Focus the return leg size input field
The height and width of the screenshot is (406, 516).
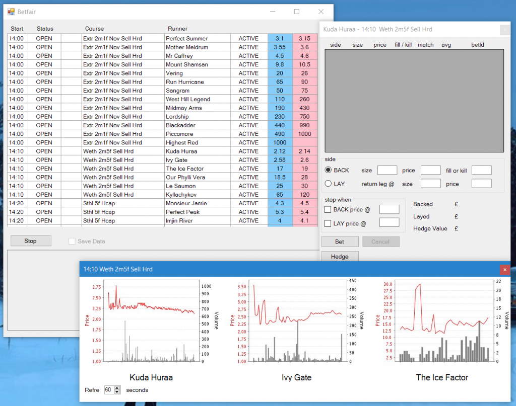pyautogui.click(x=430, y=183)
